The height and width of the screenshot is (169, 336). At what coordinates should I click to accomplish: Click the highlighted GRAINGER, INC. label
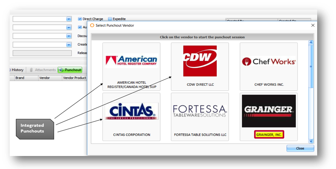(269, 135)
